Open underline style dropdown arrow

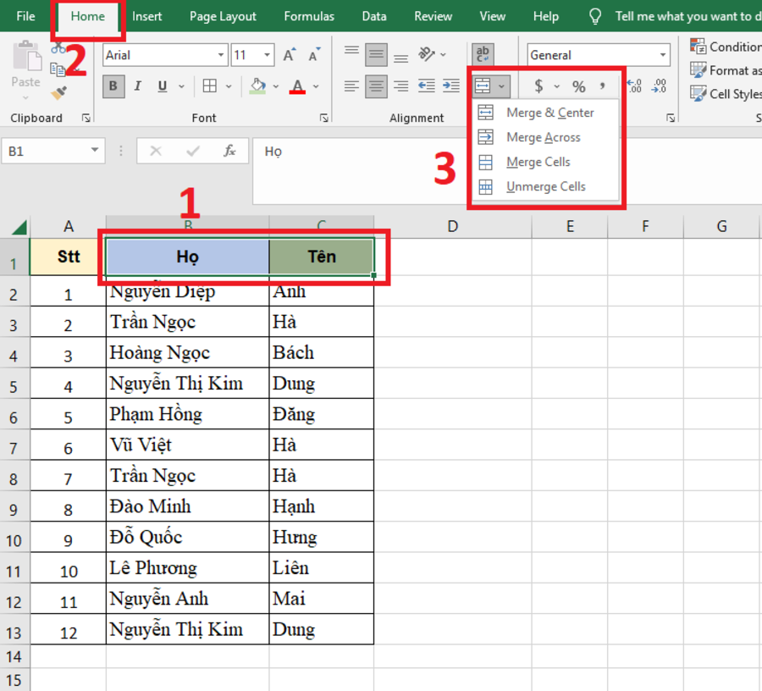[181, 86]
